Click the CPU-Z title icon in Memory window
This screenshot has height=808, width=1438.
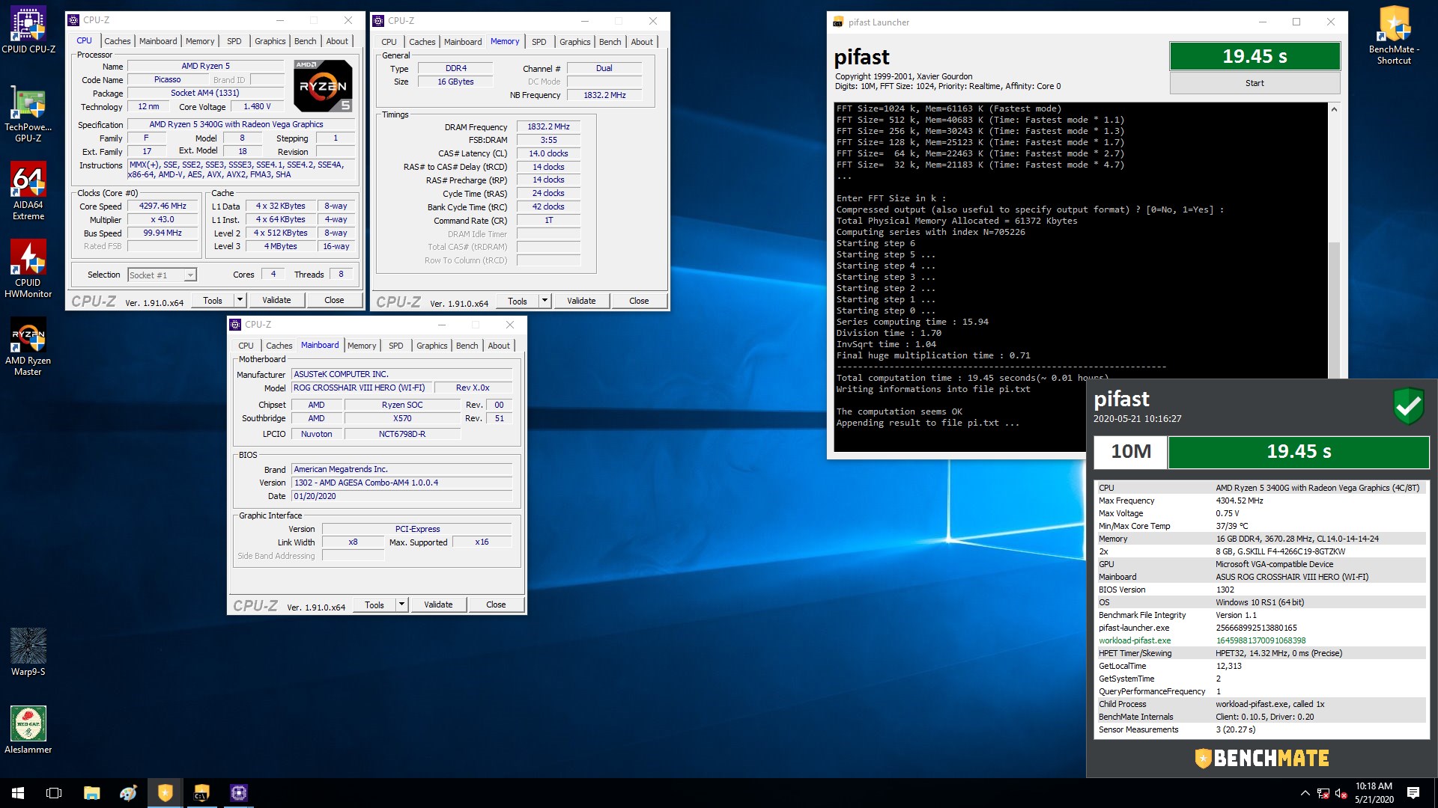pyautogui.click(x=378, y=21)
